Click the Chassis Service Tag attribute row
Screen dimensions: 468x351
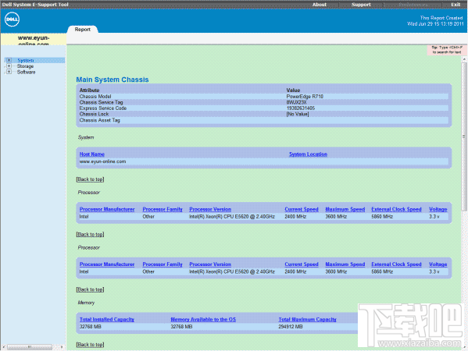pos(263,102)
